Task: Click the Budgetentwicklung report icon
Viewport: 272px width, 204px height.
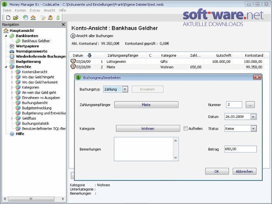Action: point(18,108)
